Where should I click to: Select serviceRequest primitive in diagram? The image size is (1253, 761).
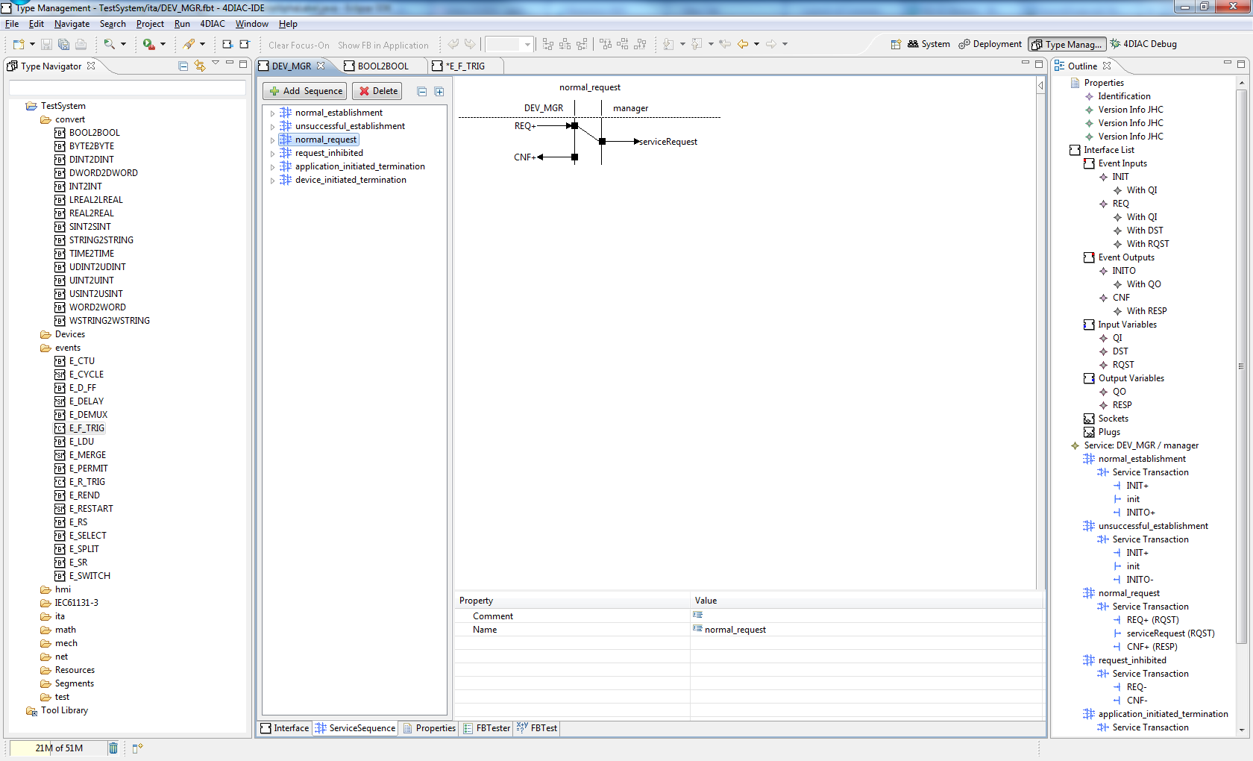tap(668, 142)
